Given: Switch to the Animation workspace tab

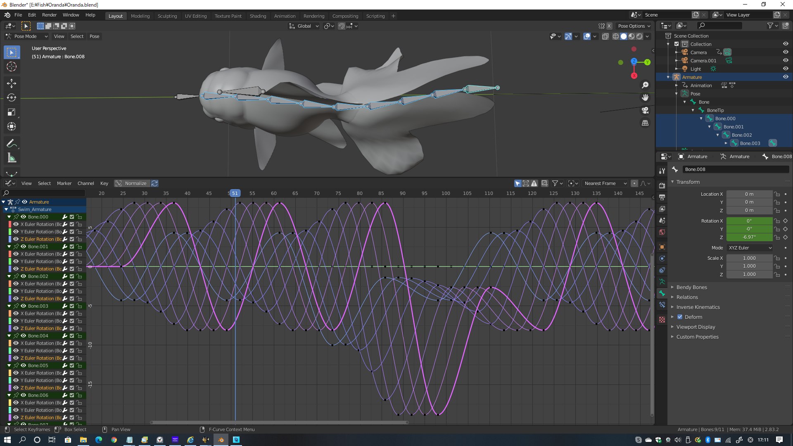Looking at the screenshot, I should coord(285,16).
